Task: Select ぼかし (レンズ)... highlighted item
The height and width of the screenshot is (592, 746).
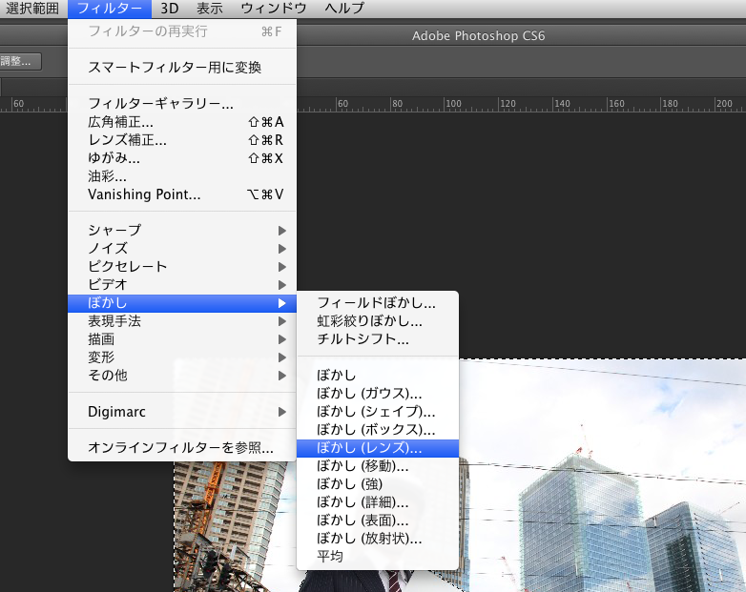Action: [369, 448]
